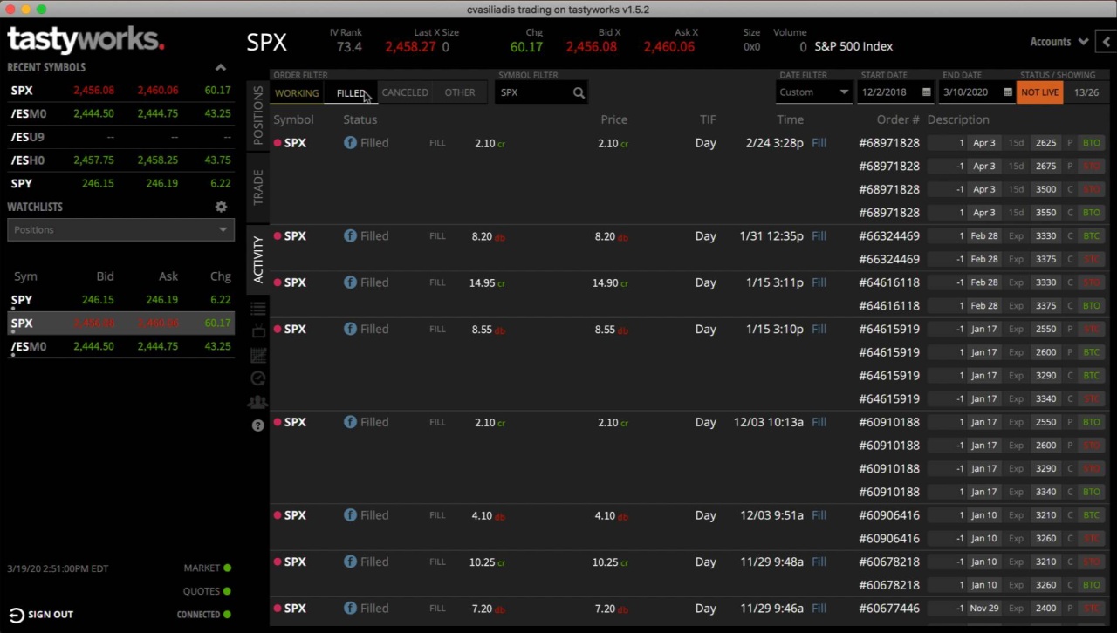Click green Quotes status indicator dot
Viewport: 1117px width, 633px height.
227,591
